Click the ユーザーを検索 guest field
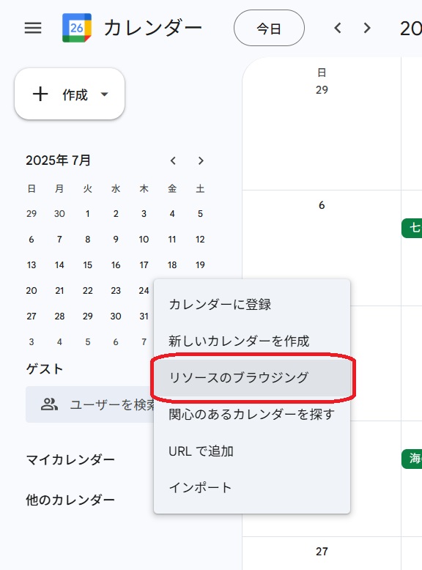The width and height of the screenshot is (422, 570). click(x=91, y=404)
